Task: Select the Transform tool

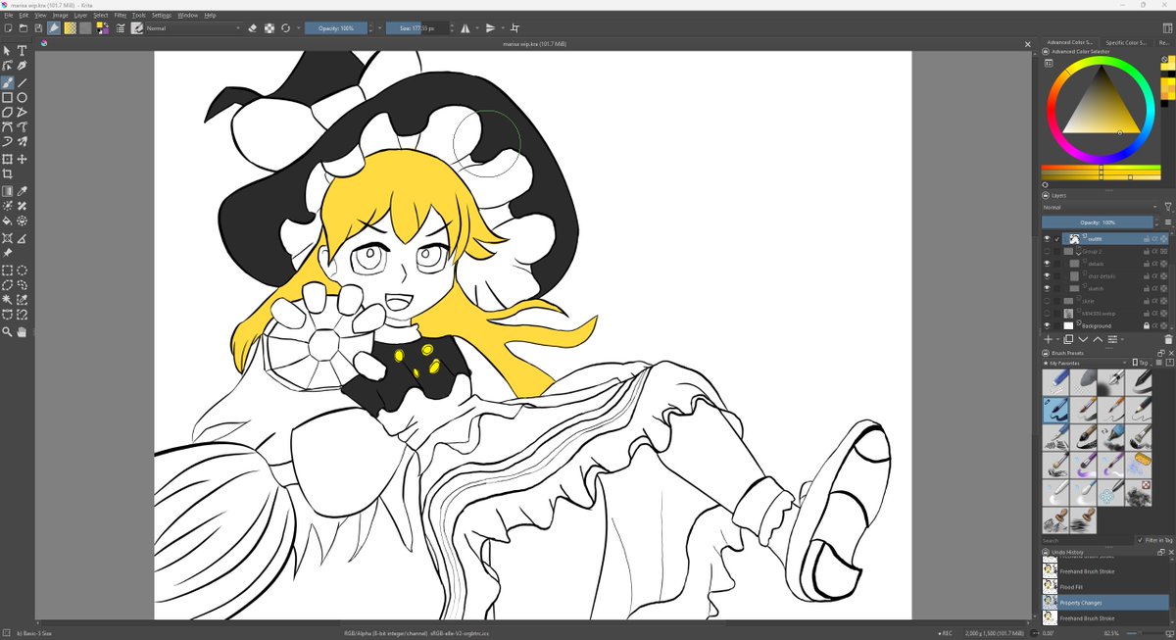Action: pyautogui.click(x=7, y=159)
